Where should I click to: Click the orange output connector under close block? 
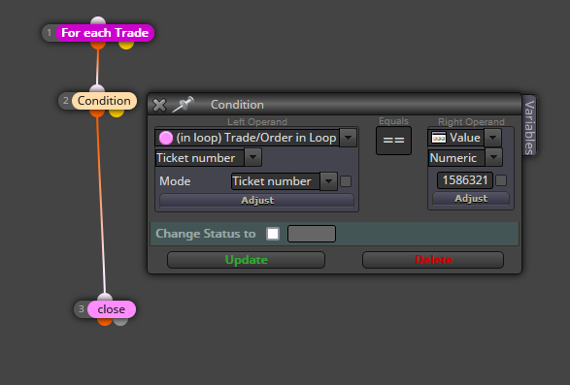tap(105, 321)
